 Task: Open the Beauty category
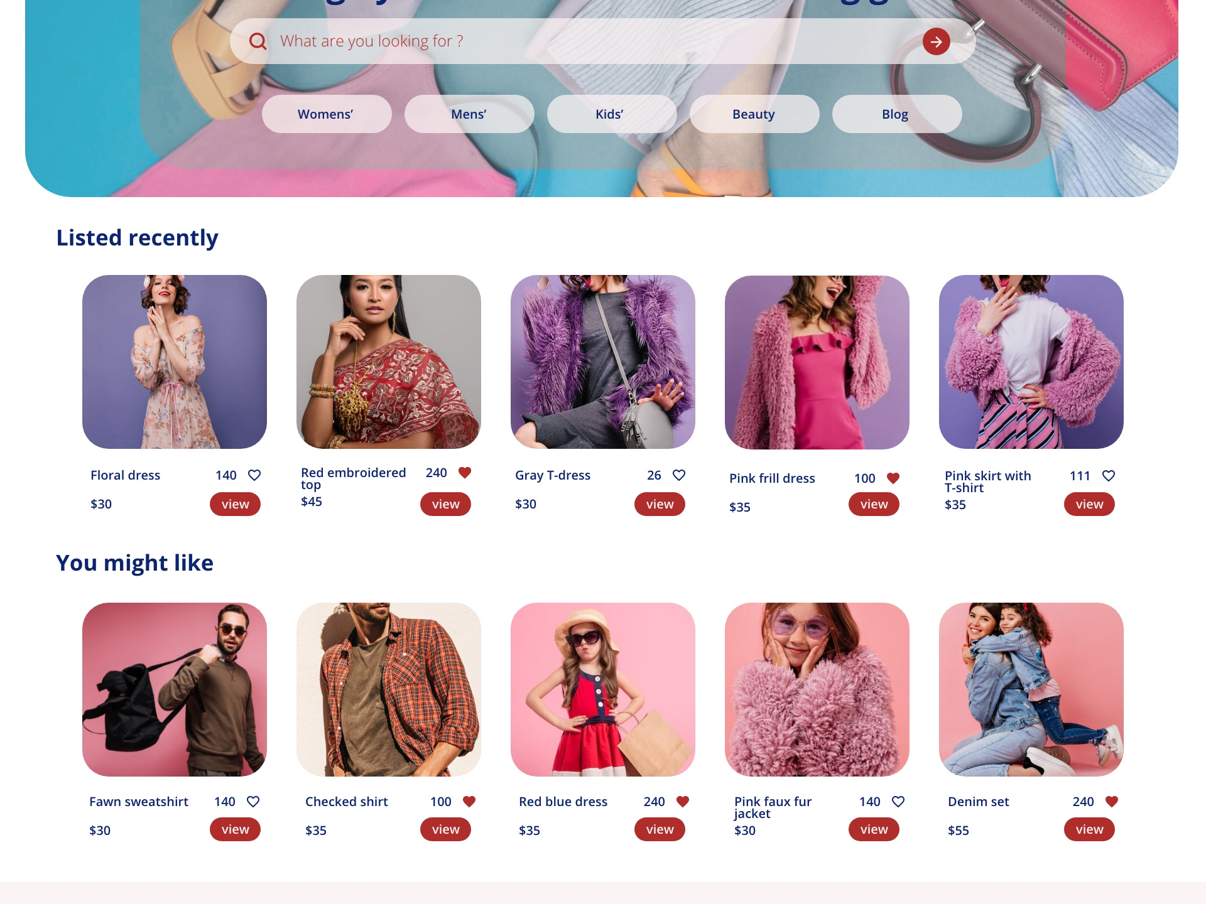pyautogui.click(x=754, y=114)
